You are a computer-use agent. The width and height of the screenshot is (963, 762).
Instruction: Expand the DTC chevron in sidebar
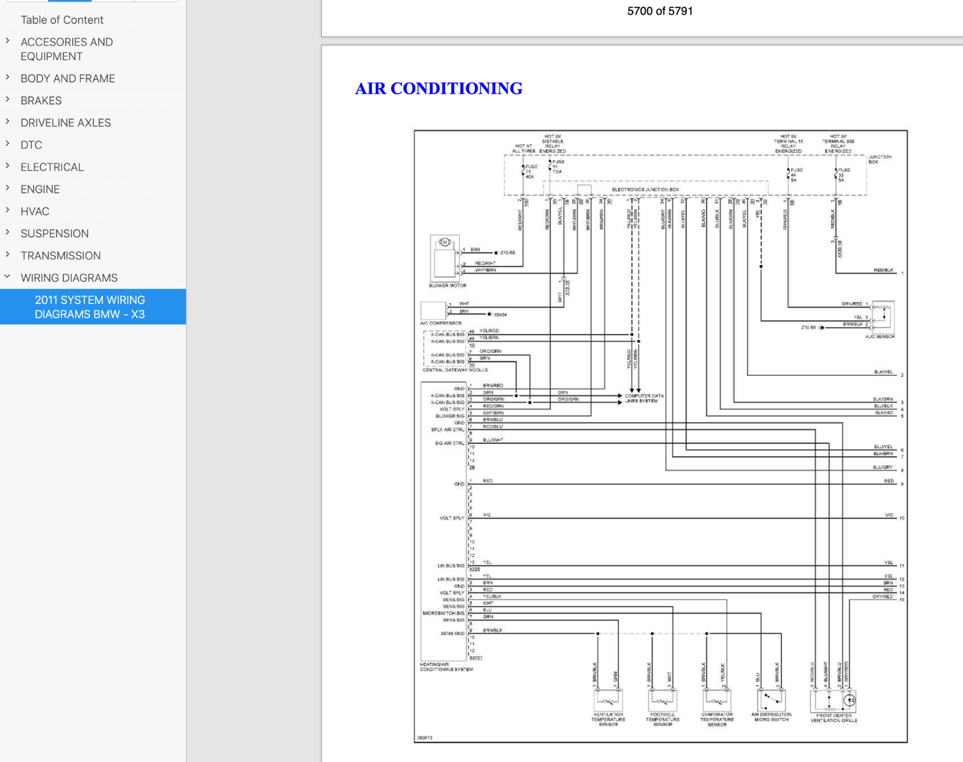(x=8, y=144)
